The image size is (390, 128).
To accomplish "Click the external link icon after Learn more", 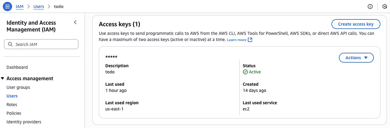I will pyautogui.click(x=250, y=40).
